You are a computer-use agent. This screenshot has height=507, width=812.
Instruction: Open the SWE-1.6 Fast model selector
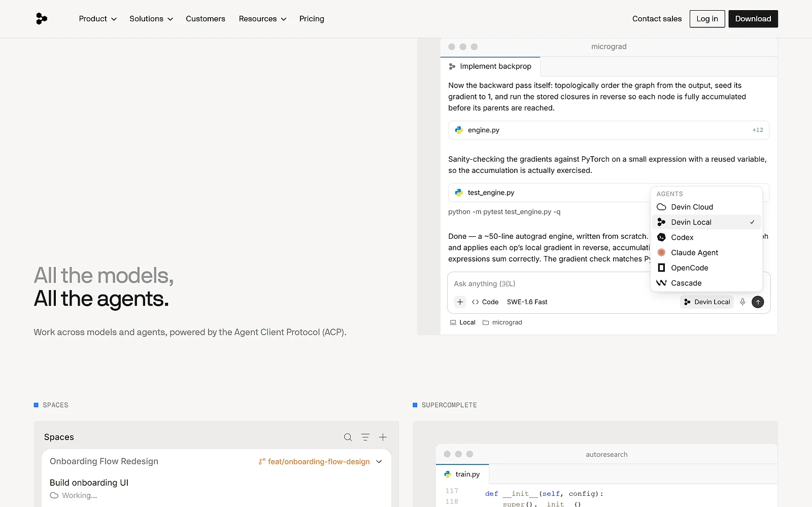(527, 302)
